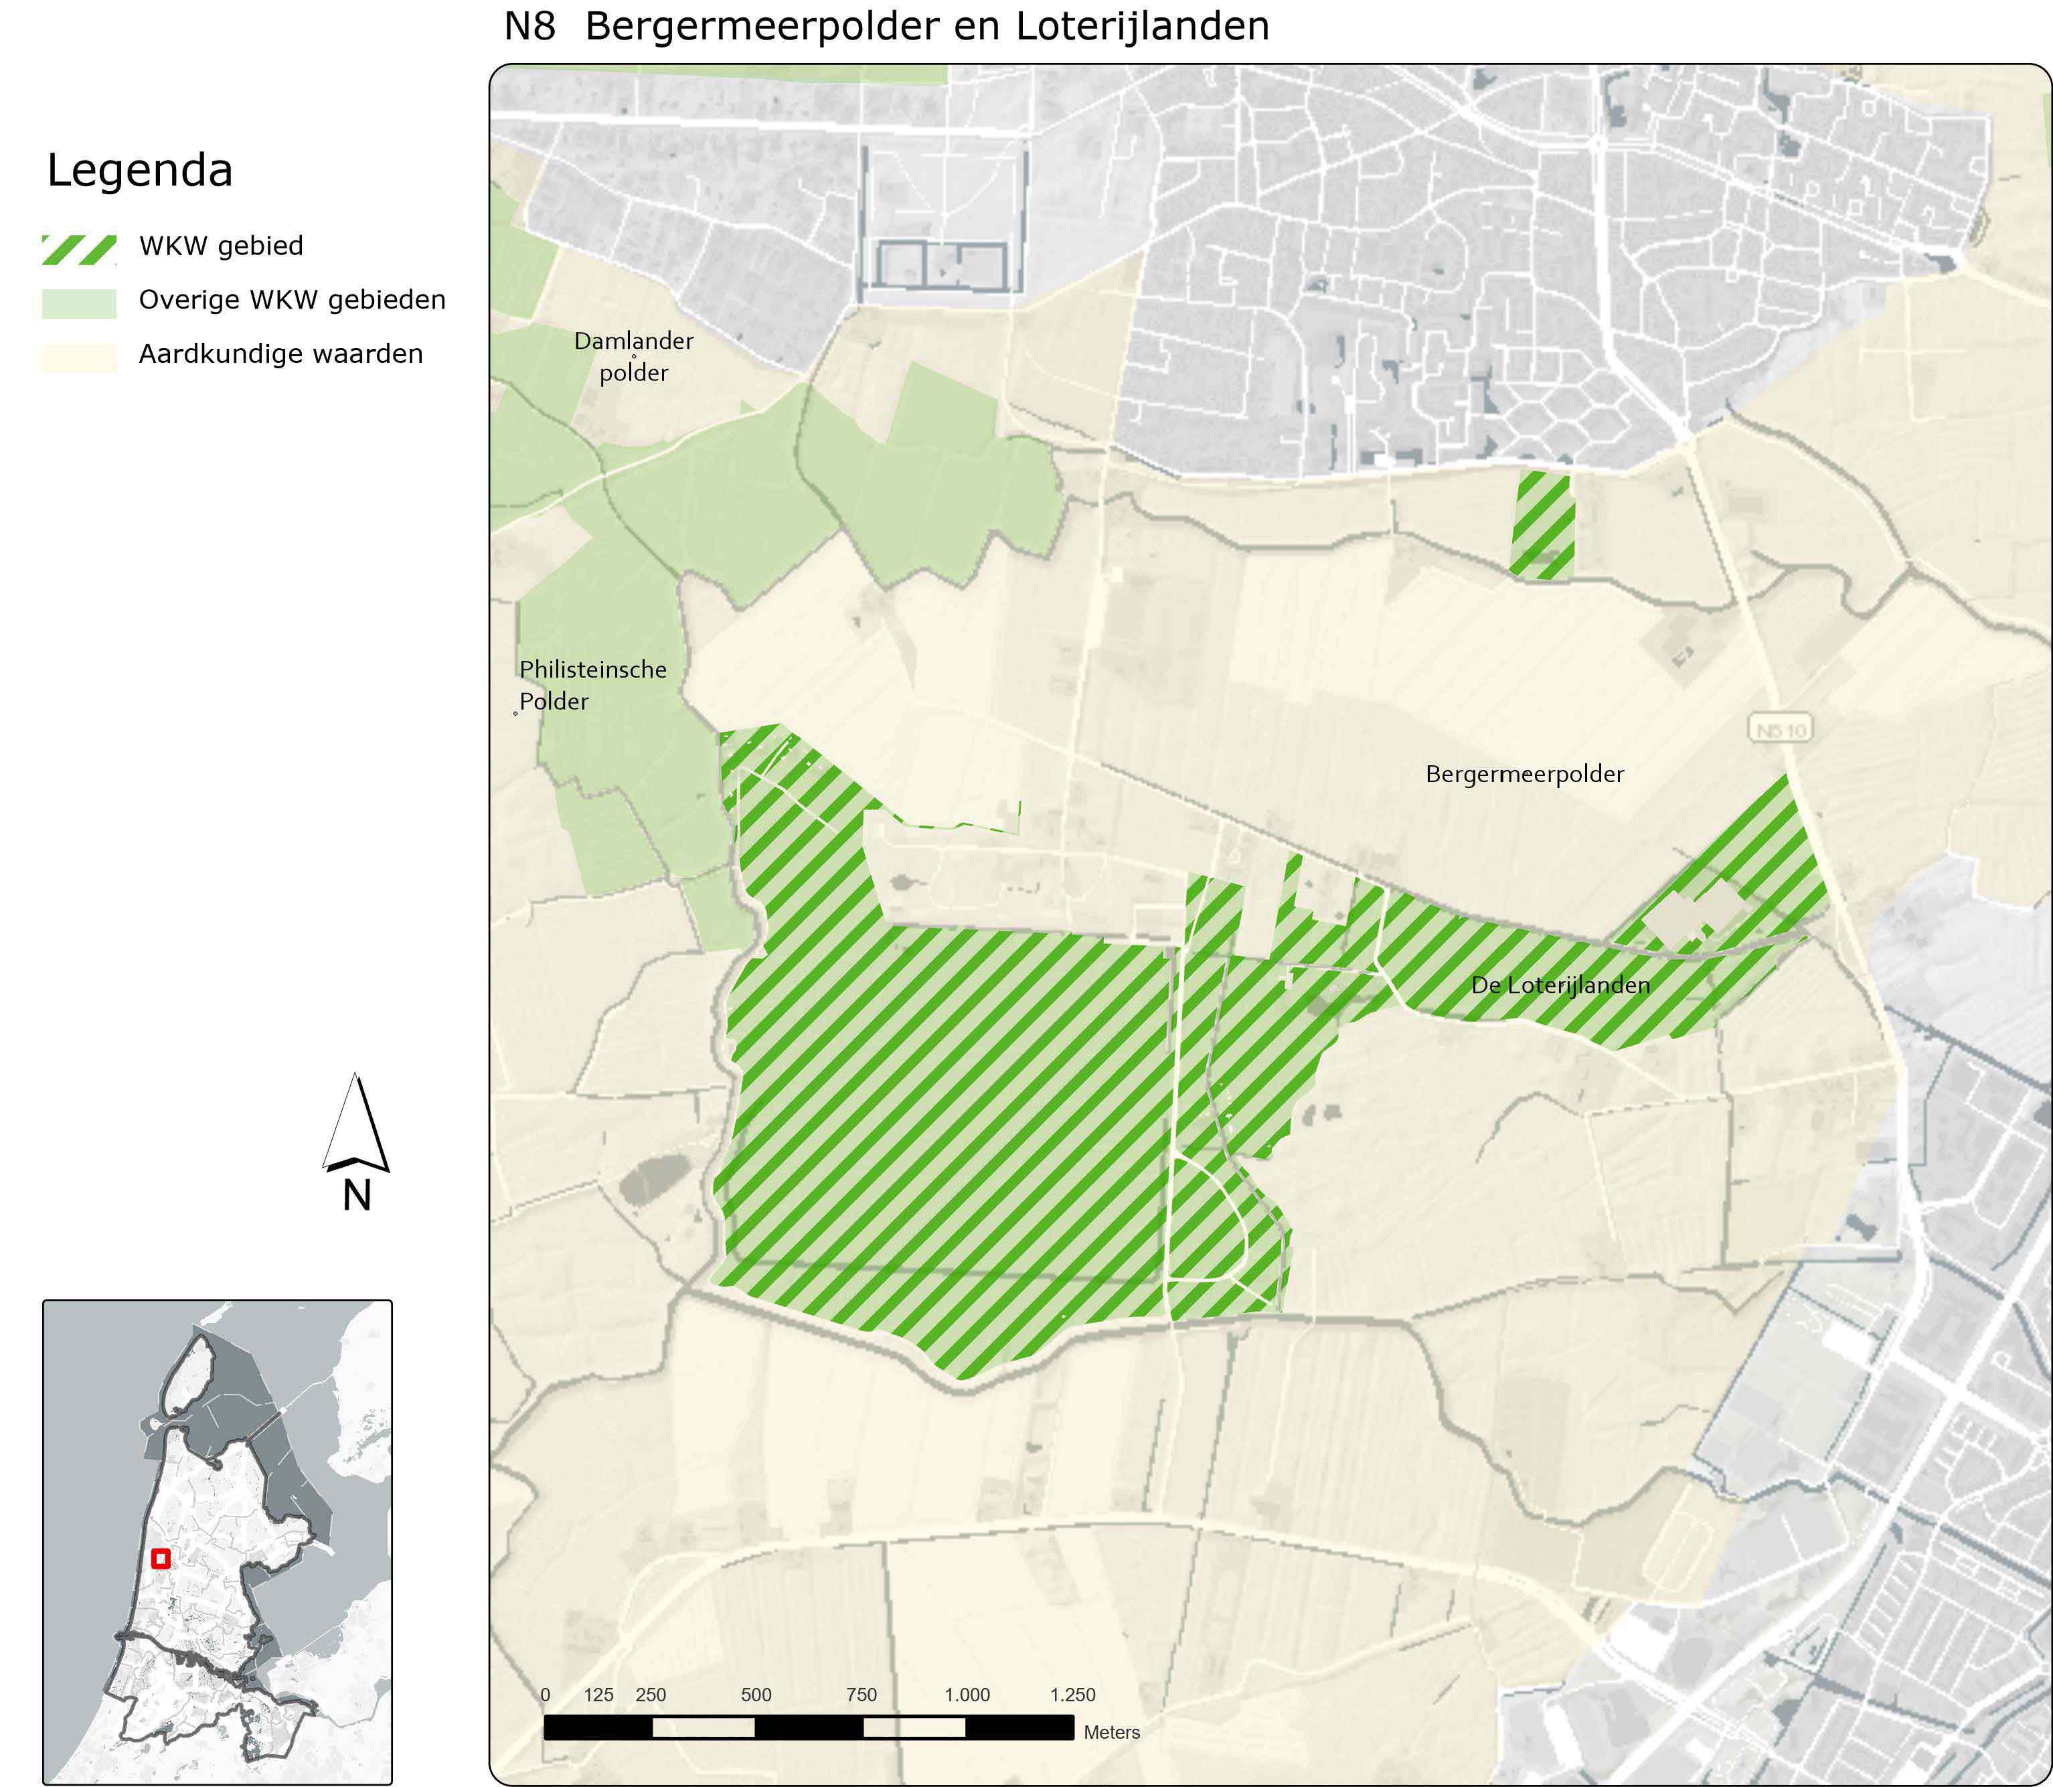The image size is (2053, 1787).
Task: Click the Overige WKW gebieden legend text
Action: [292, 300]
